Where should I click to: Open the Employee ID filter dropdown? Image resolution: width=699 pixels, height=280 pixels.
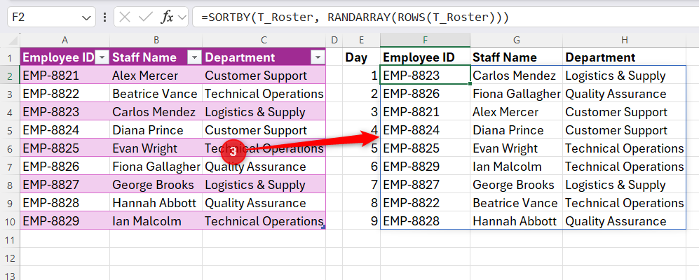point(102,57)
